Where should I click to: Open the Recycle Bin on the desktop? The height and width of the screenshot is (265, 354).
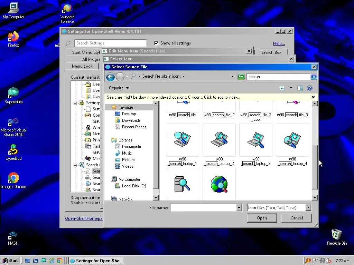[337, 237]
